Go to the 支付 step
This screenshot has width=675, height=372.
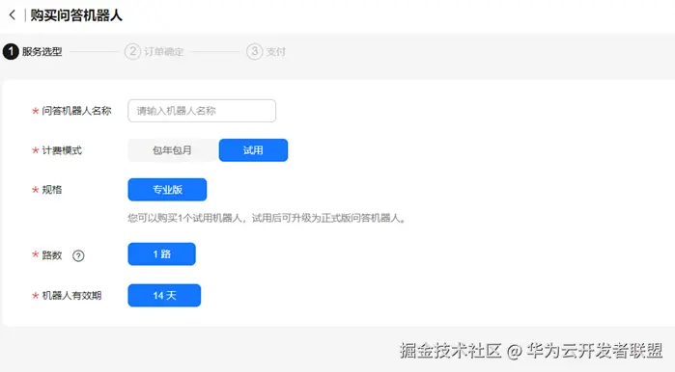point(276,51)
